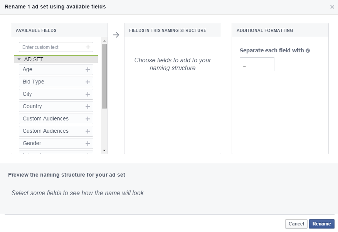338x232 pixels.
Task: Click the available fields scrollbar thumb
Action: pos(104,76)
